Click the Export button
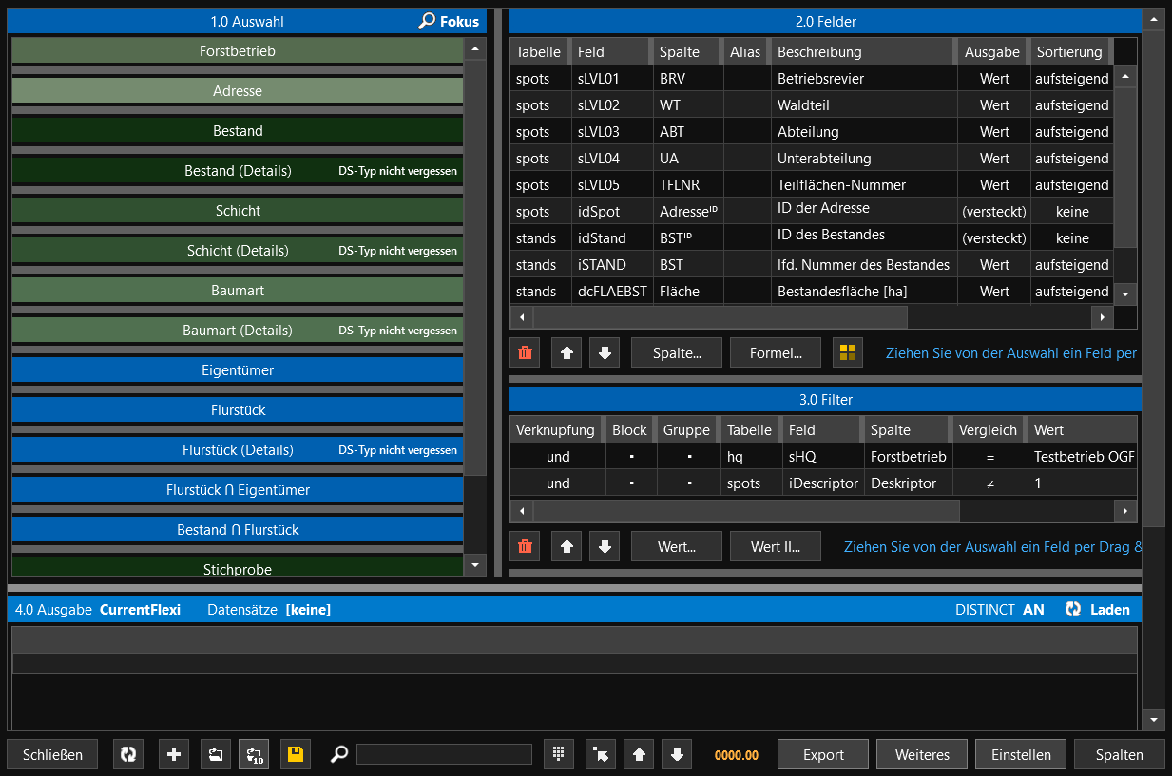This screenshot has height=776, width=1172. pos(823,754)
